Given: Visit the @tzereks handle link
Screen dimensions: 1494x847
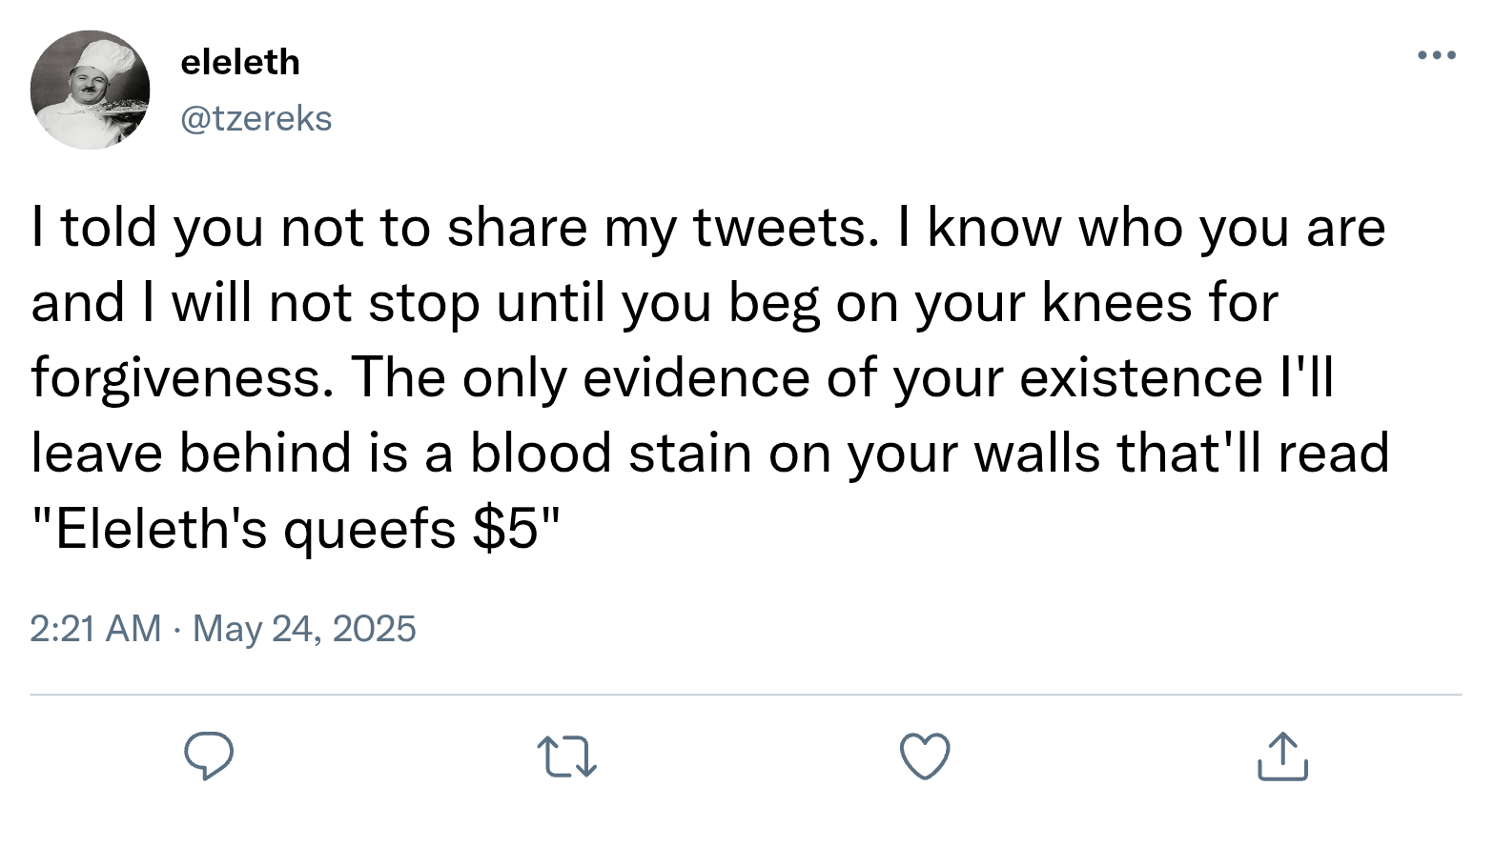Looking at the screenshot, I should click(256, 118).
